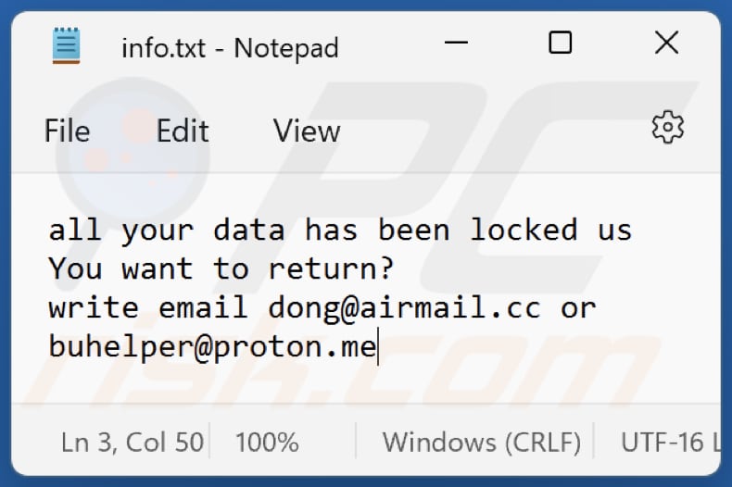Click the word "return?" in the second line

pyautogui.click(x=331, y=269)
